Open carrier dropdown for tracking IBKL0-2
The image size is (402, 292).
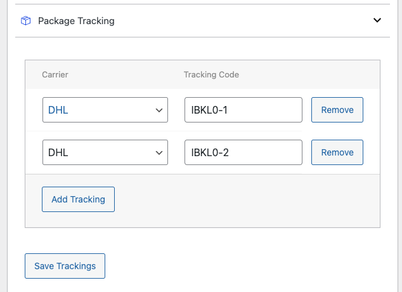click(105, 152)
